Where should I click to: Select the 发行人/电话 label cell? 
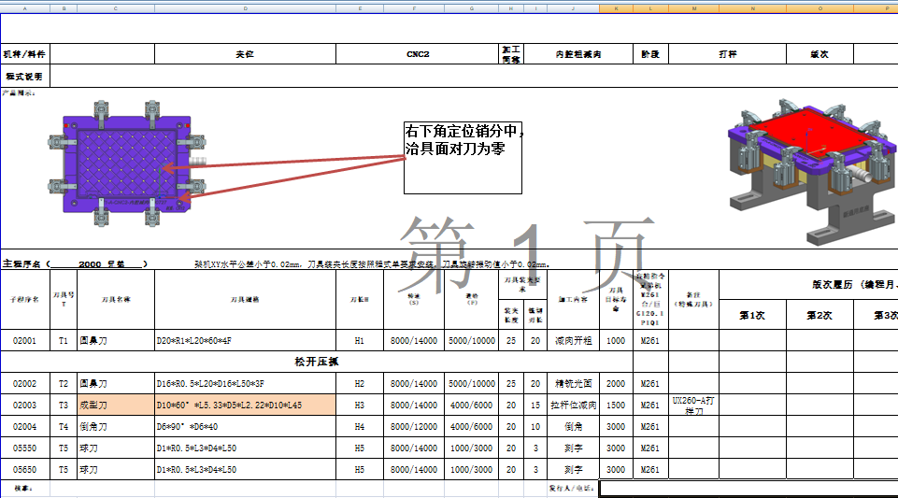[x=573, y=489]
